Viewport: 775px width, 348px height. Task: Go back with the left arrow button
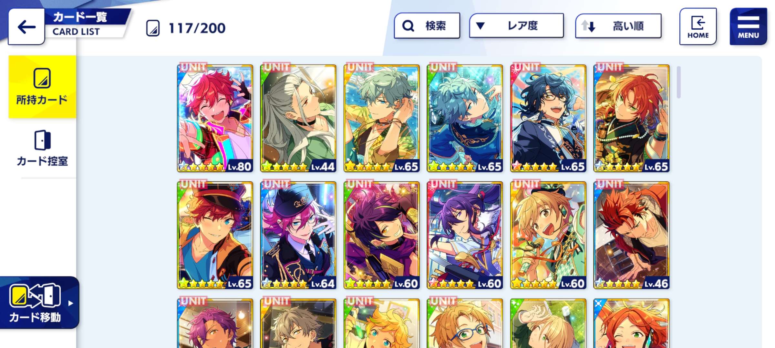26,27
